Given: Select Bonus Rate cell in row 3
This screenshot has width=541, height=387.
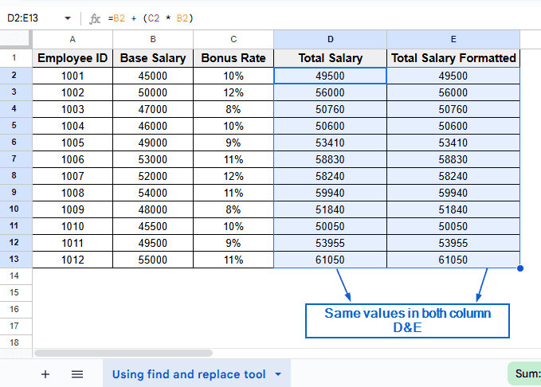Looking at the screenshot, I should click(x=233, y=92).
